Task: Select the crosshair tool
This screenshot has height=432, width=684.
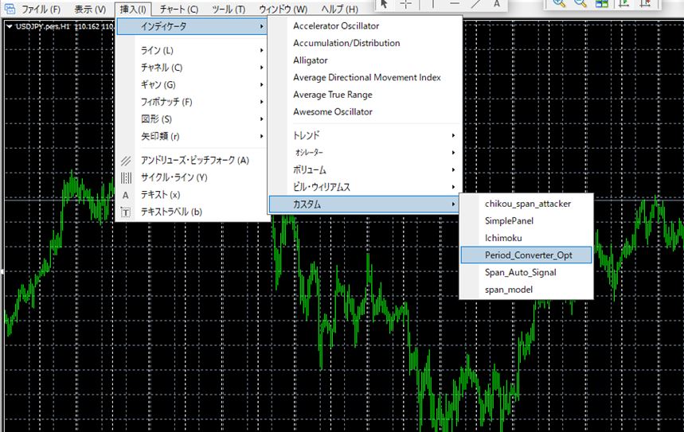Action: point(406,3)
